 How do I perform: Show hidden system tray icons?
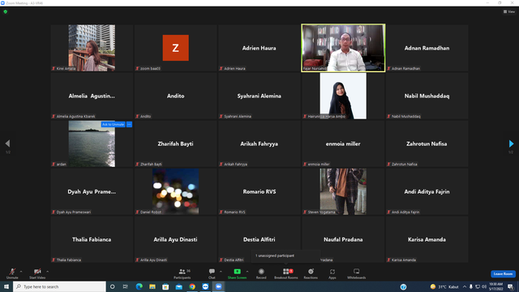pyautogui.click(x=465, y=286)
